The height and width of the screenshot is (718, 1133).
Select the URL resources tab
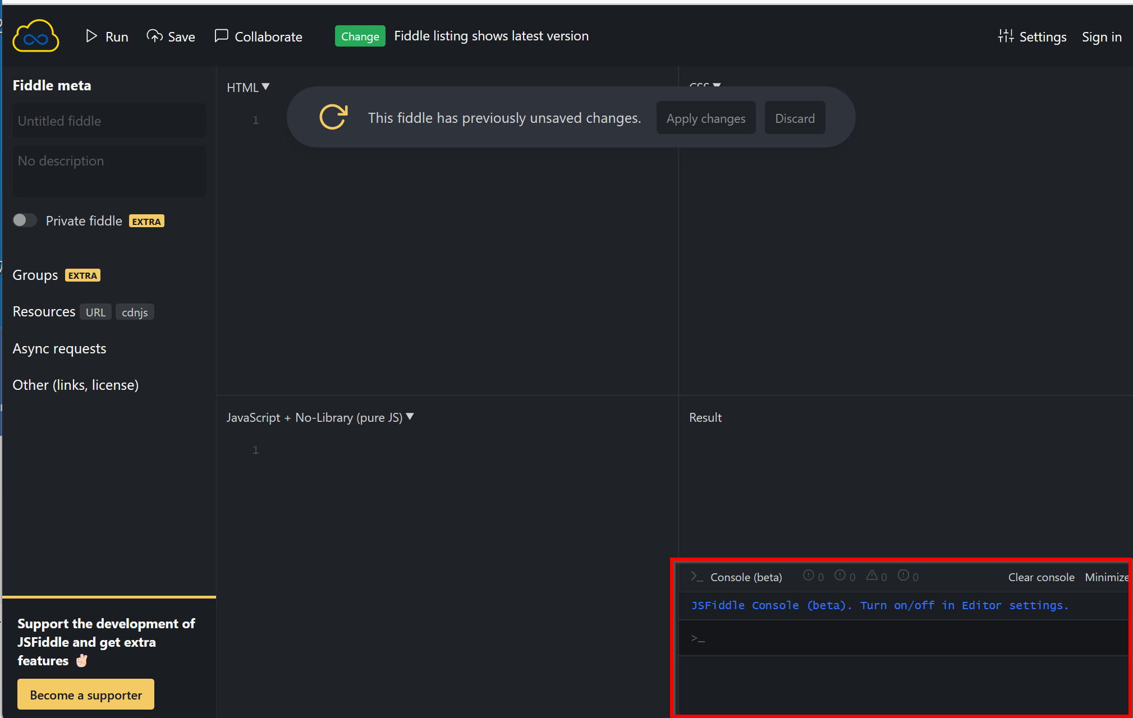[x=95, y=312]
